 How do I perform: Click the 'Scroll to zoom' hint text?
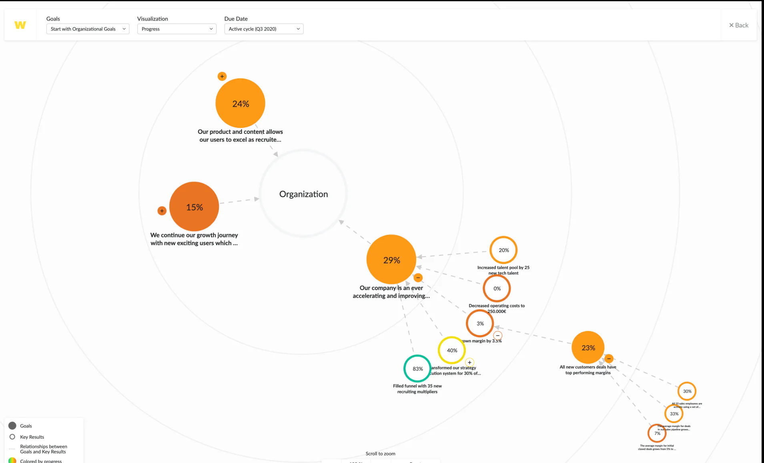click(x=380, y=454)
